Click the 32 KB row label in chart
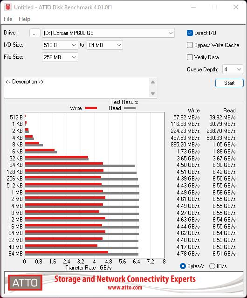Viewport: 247px width, 298px height. pyautogui.click(x=16, y=158)
